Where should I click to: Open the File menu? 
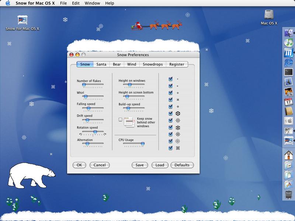pyautogui.click(x=63, y=3)
